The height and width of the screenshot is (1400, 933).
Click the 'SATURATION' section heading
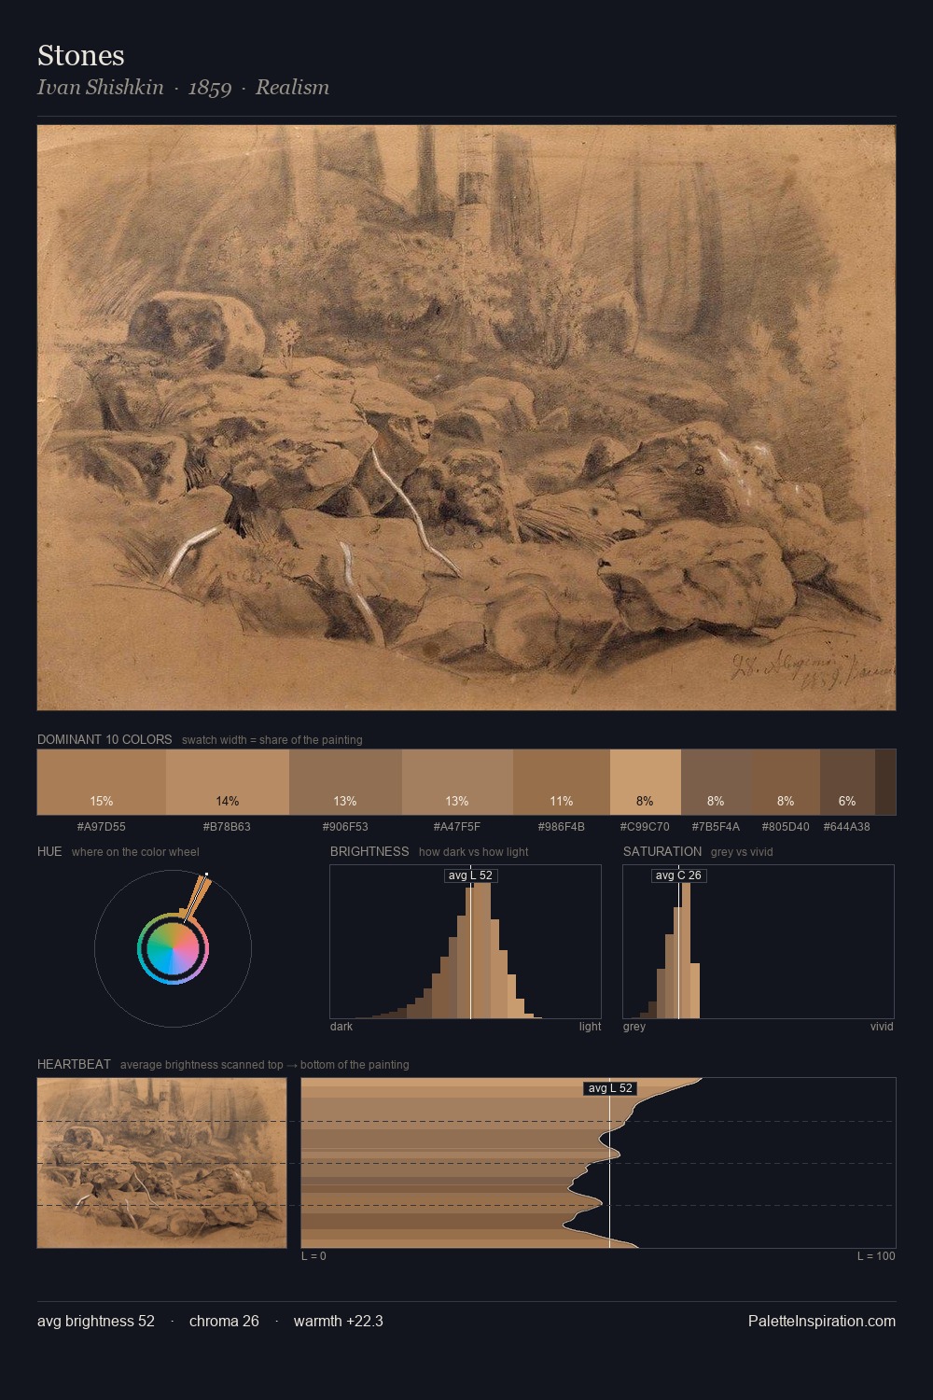pyautogui.click(x=662, y=851)
